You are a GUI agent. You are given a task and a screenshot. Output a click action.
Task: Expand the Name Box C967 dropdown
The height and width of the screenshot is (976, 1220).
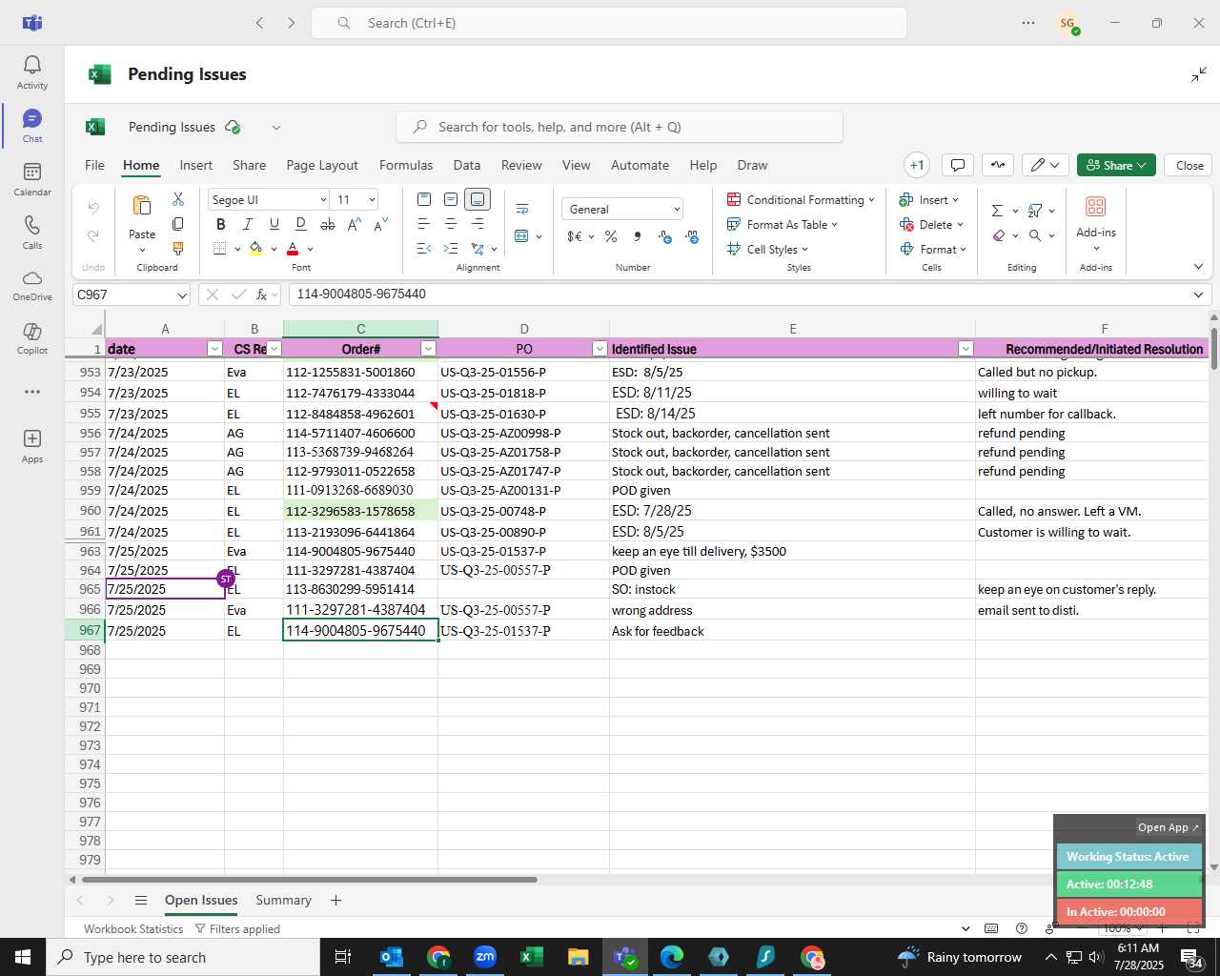(181, 295)
